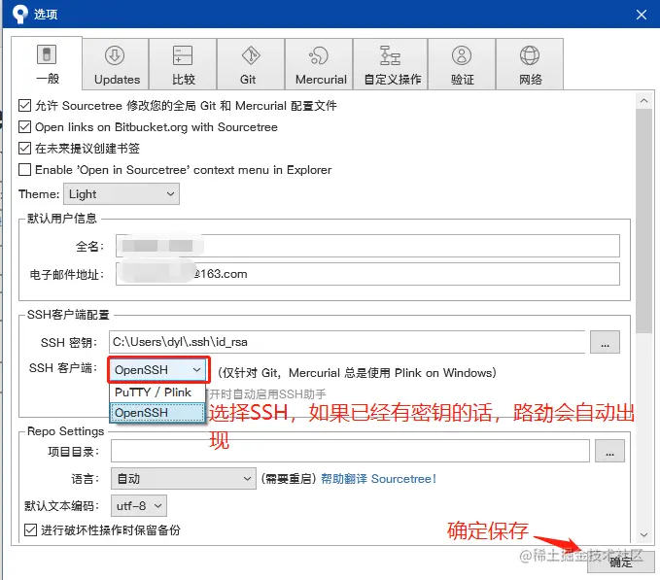Open the utf-8 encoding dropdown
The image size is (660, 580).
click(x=139, y=505)
